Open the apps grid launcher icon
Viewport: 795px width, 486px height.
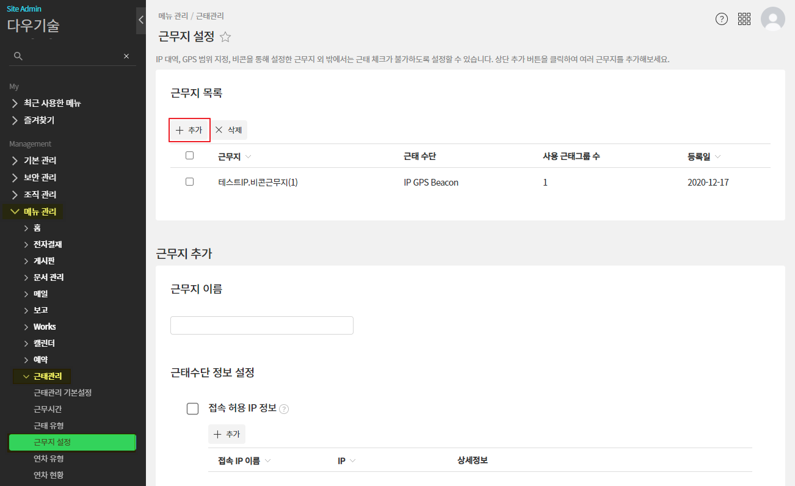744,19
